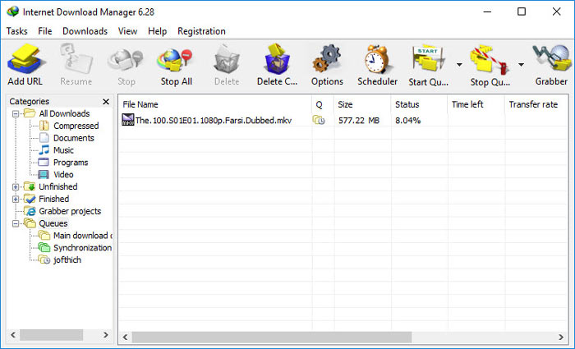575x349 pixels.
Task: Collapse the All Downloads tree node
Action: [16, 113]
